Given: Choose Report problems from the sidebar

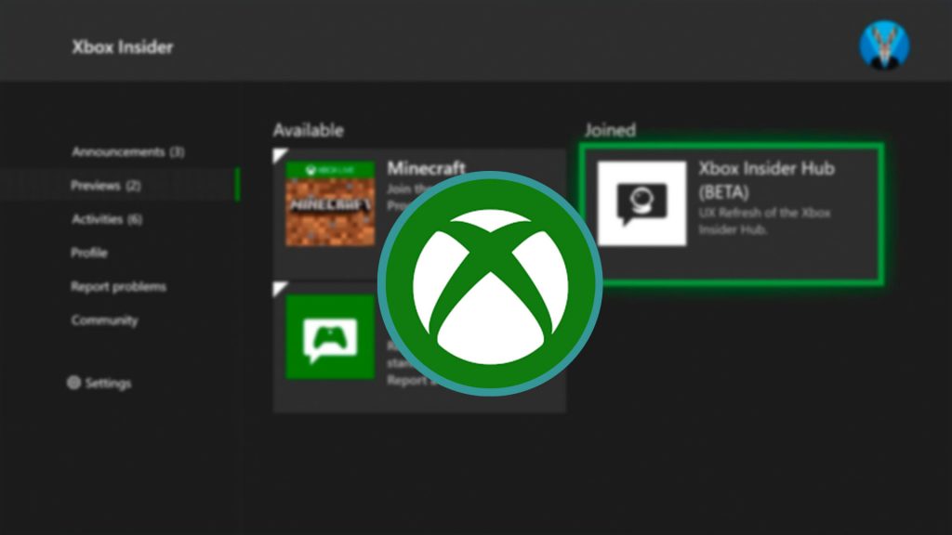Looking at the screenshot, I should 118,286.
